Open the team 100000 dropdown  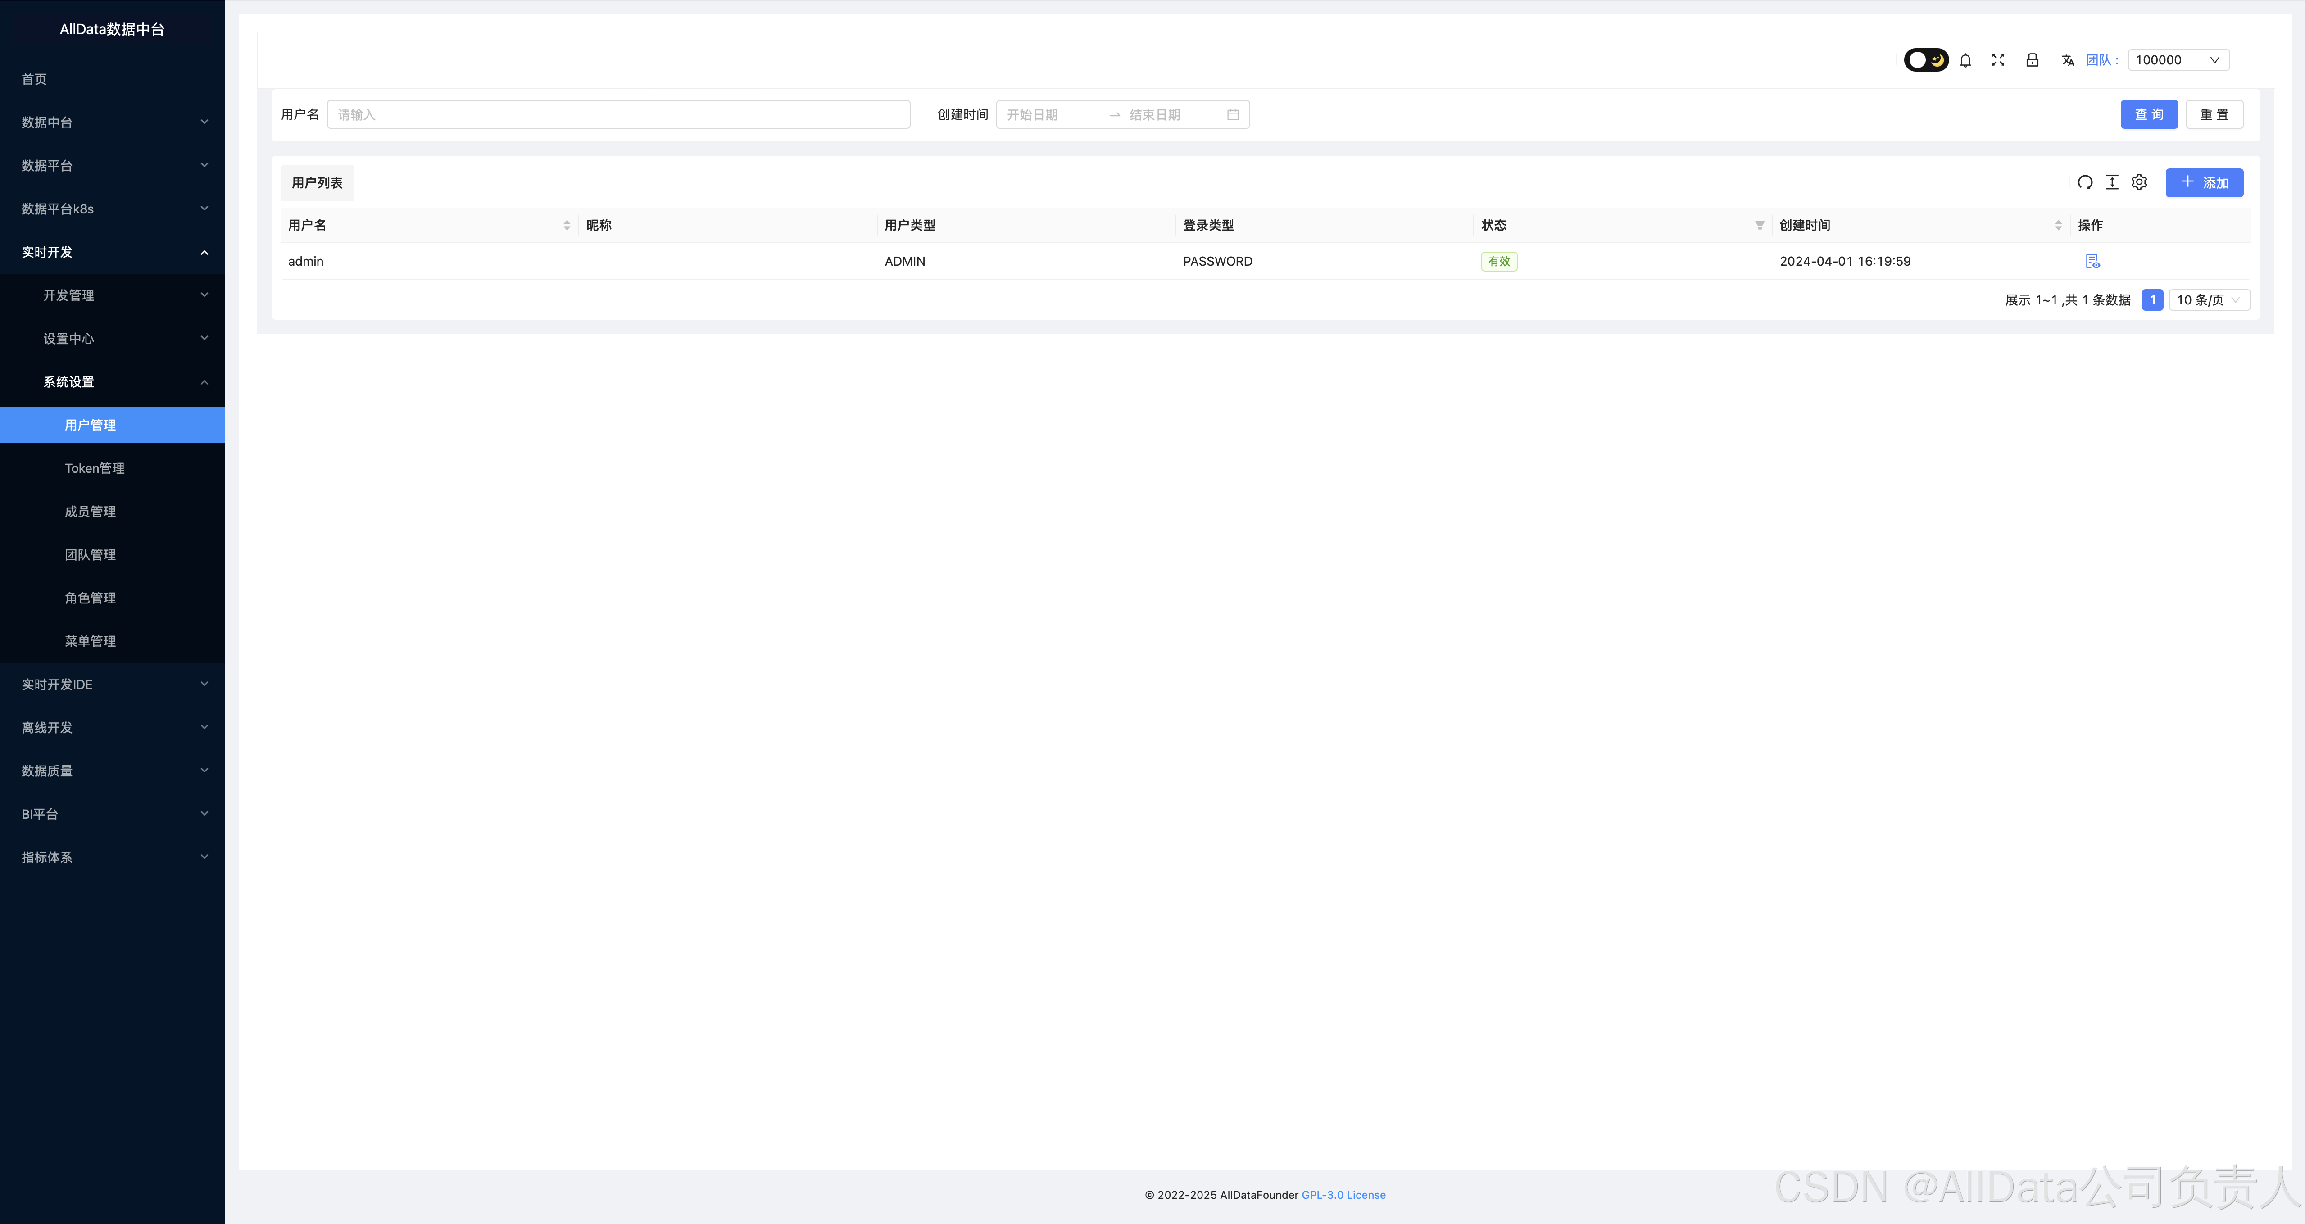(2178, 60)
